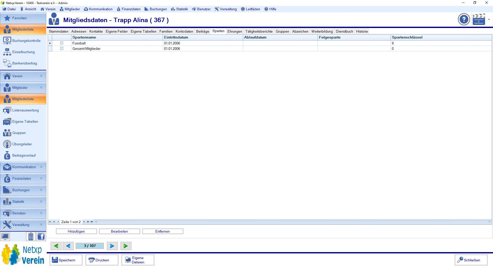Open the Ansicht menu
The height and width of the screenshot is (267, 493).
pos(28,9)
